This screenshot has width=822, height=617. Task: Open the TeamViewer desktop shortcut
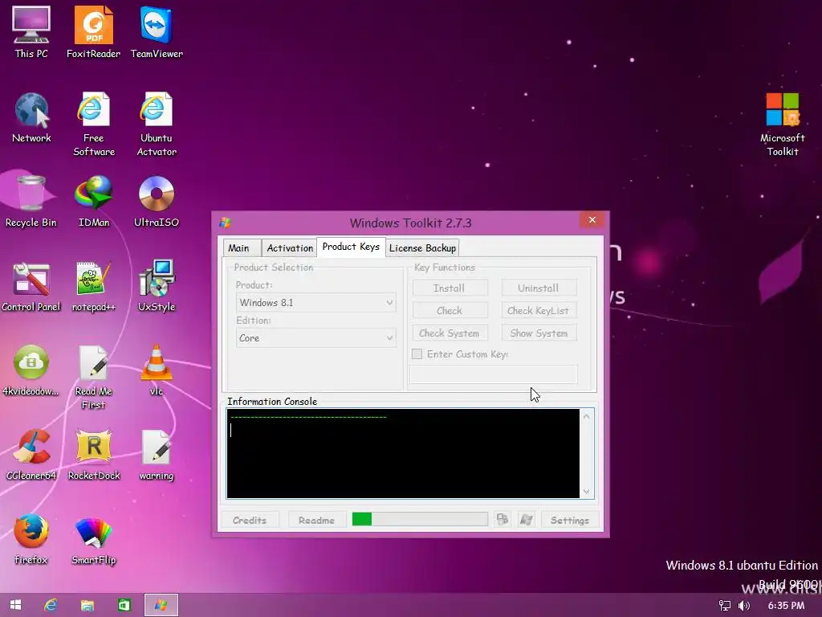(157, 32)
